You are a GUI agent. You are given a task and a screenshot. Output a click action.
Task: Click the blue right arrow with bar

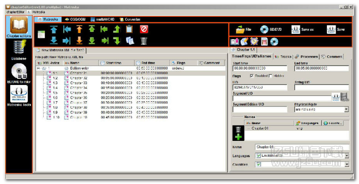pos(67,40)
